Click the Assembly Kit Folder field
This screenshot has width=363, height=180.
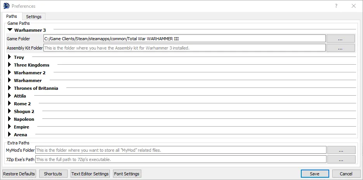(184, 48)
